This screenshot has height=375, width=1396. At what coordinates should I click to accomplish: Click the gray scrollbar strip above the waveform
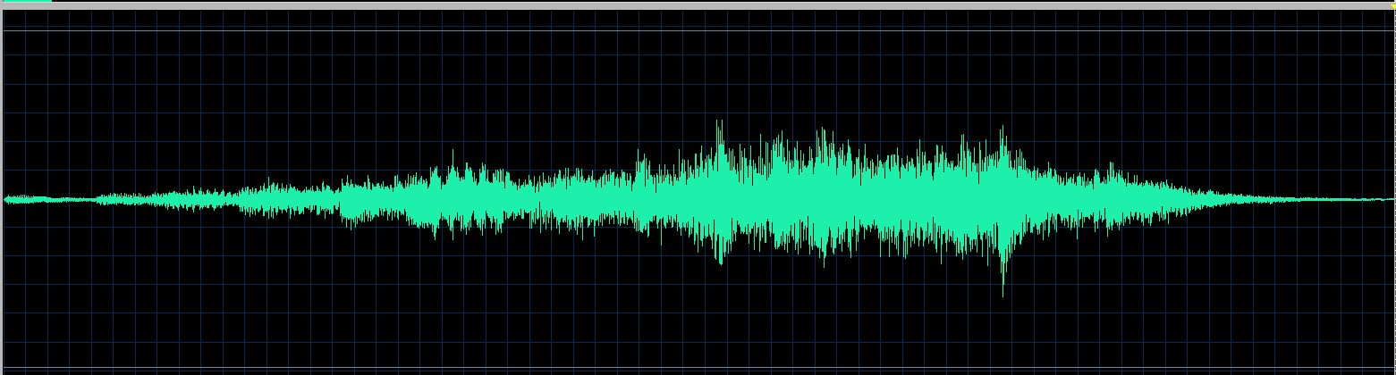(698, 5)
